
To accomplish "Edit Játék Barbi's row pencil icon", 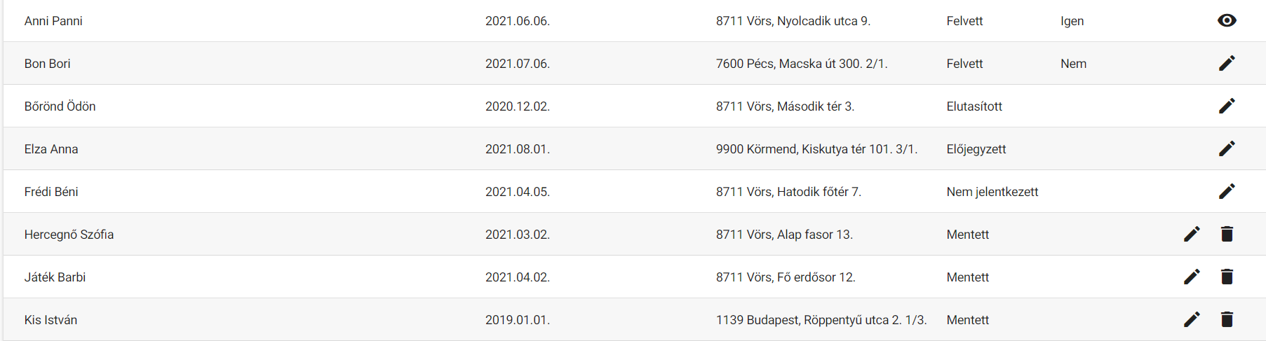I will 1192,277.
